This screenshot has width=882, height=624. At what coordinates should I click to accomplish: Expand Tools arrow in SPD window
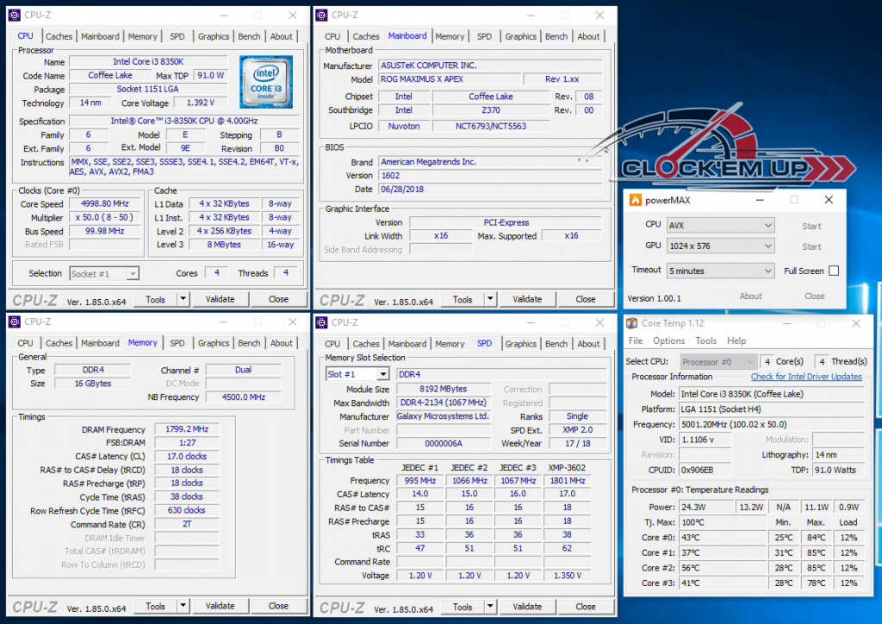coord(490,607)
